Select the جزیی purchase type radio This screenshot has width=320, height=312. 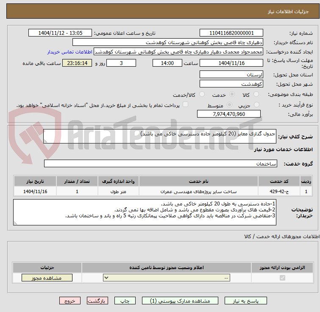pyautogui.click(x=256, y=105)
